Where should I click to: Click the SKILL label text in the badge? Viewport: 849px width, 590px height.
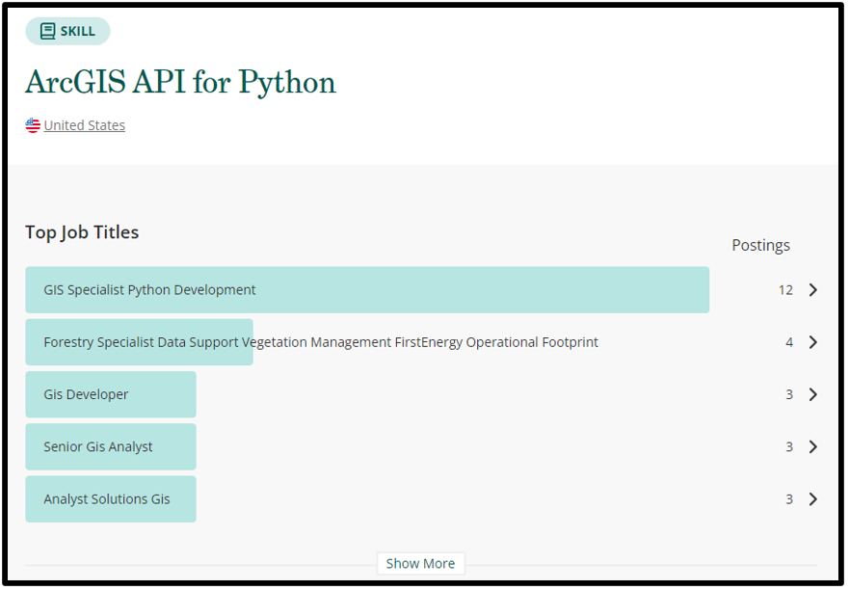coord(78,31)
